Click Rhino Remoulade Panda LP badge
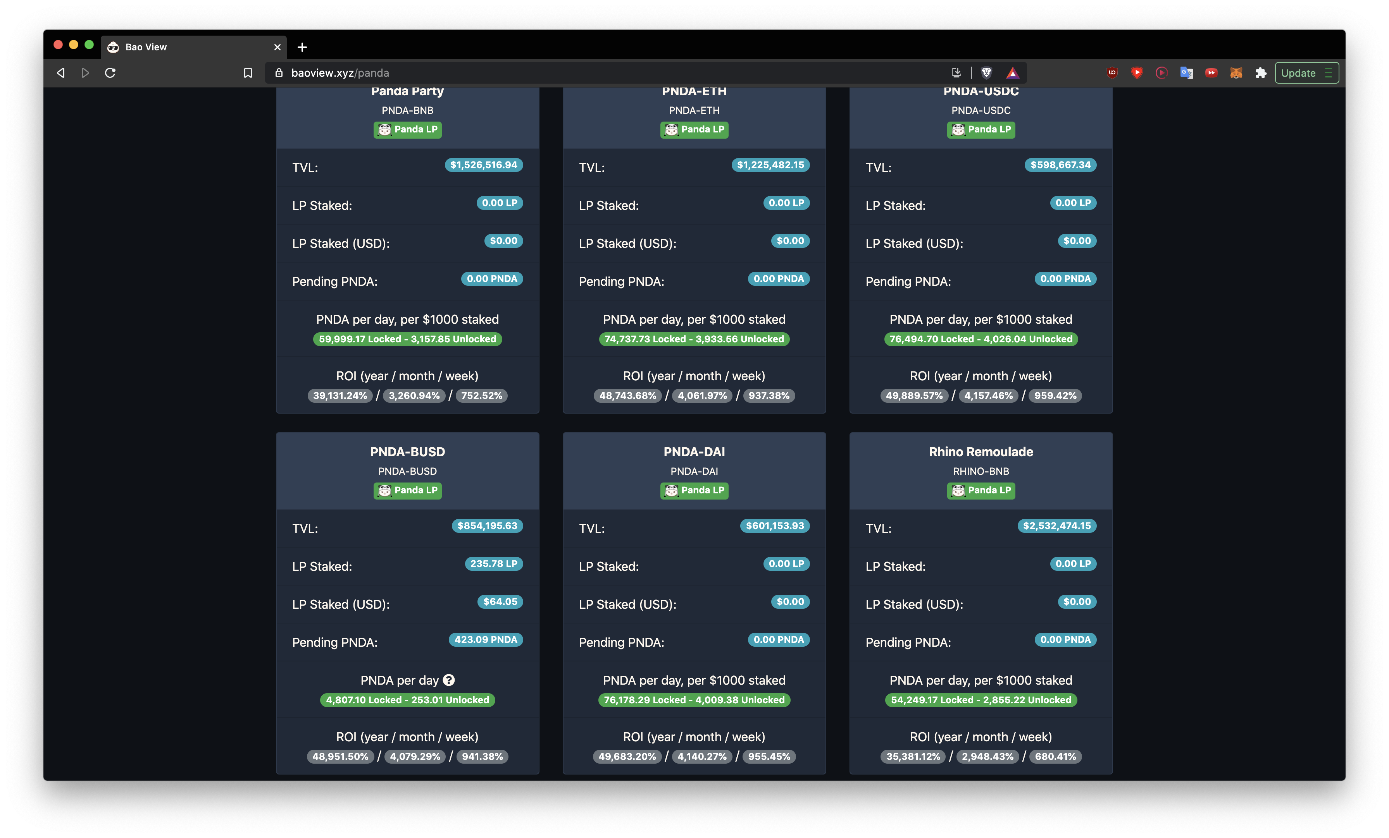Screen dimensions: 1389x838 [x=981, y=491]
